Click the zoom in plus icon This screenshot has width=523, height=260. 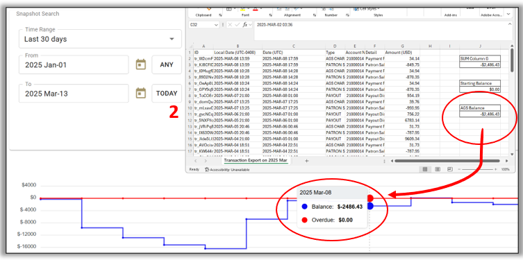click(x=496, y=169)
